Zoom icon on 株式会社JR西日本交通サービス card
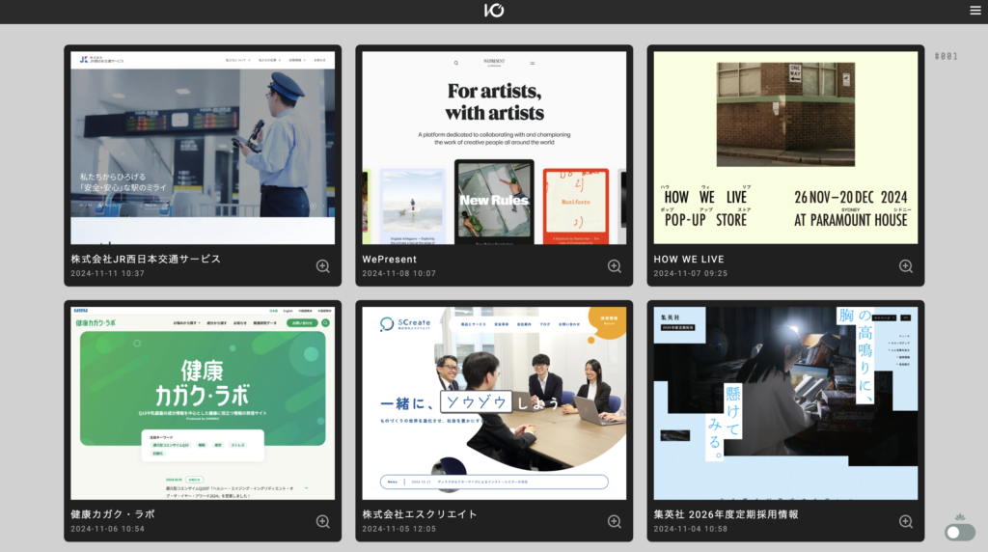This screenshot has width=988, height=552. click(322, 266)
